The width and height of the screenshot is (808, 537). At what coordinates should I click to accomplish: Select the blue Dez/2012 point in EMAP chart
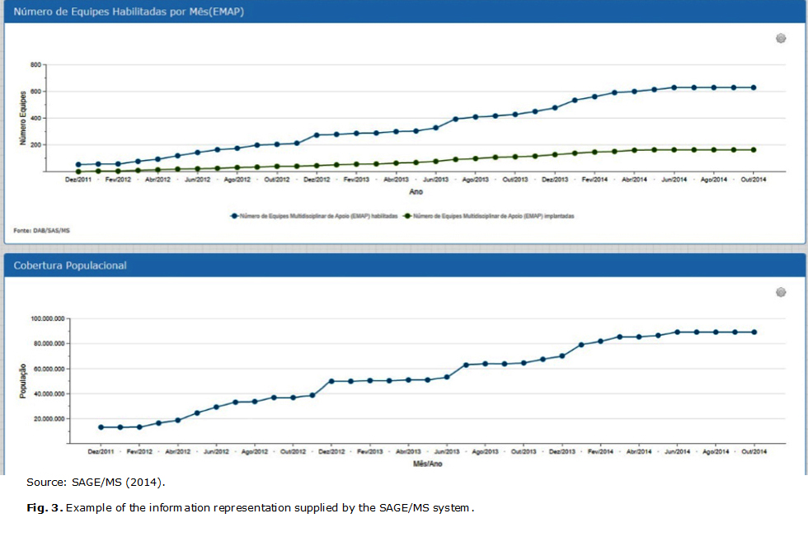317,134
